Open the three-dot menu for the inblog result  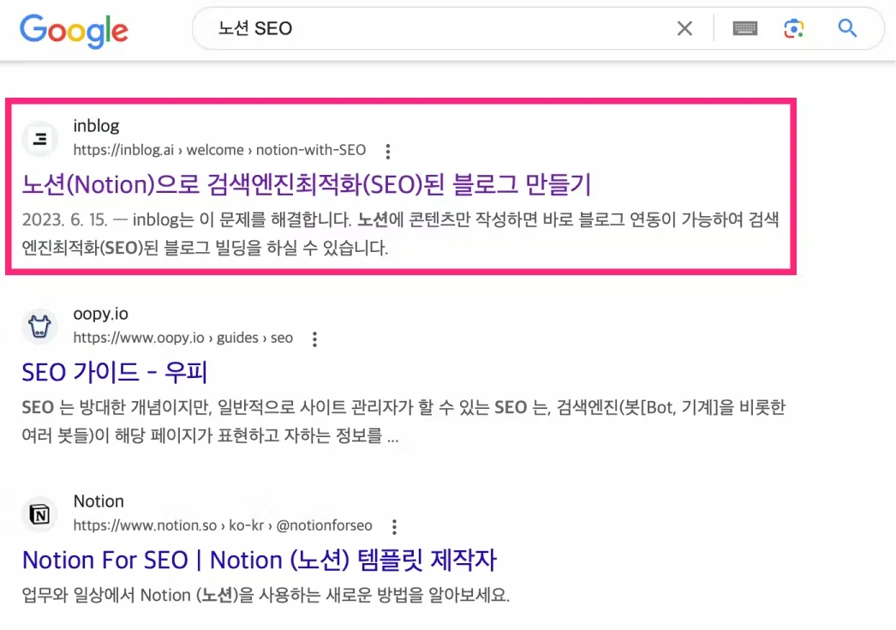click(388, 151)
